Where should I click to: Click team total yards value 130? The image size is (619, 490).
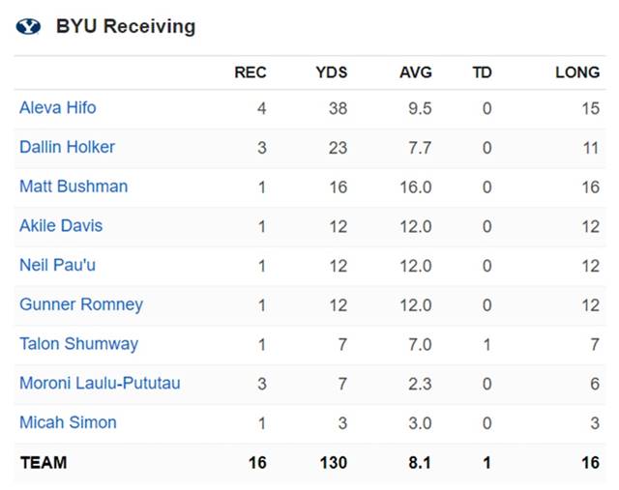coord(333,463)
